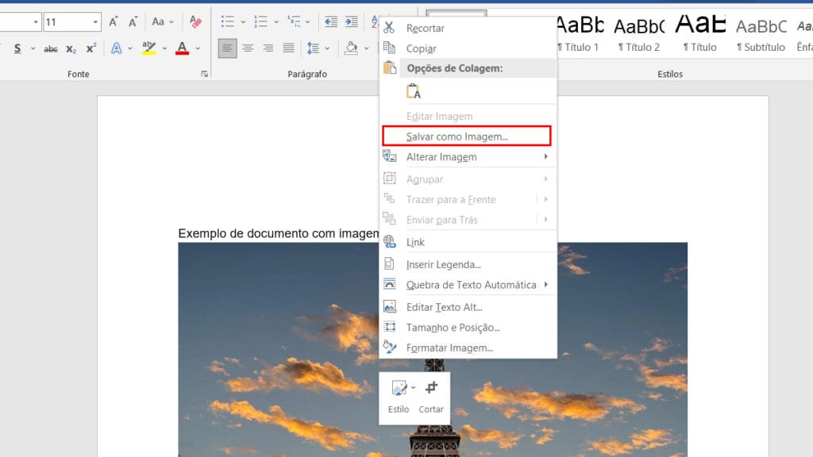Apply paragraph shading bucket
This screenshot has width=813, height=457.
tap(351, 48)
